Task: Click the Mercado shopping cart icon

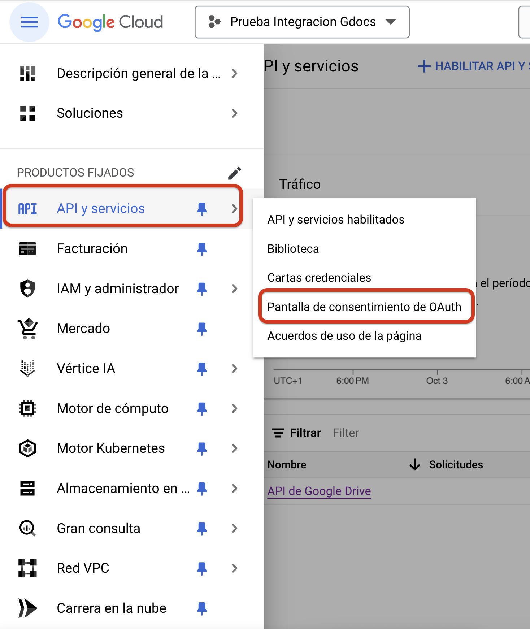Action: coord(27,329)
